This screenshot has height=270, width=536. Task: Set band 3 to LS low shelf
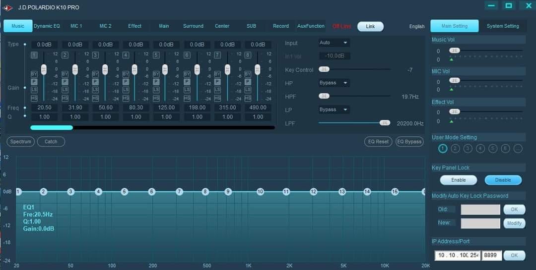click(x=95, y=90)
